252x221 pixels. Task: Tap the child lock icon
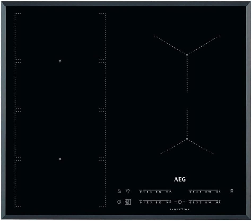[x=119, y=191]
